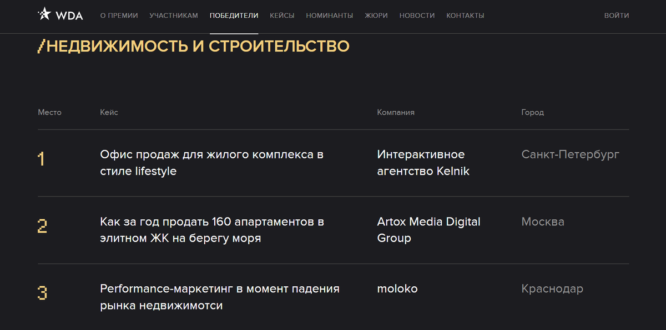Go to НОВОСТИ section
This screenshot has height=330, width=666.
point(417,16)
